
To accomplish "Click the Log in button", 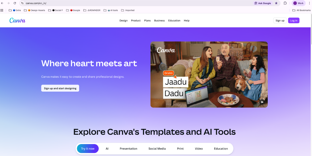I will (x=294, y=20).
